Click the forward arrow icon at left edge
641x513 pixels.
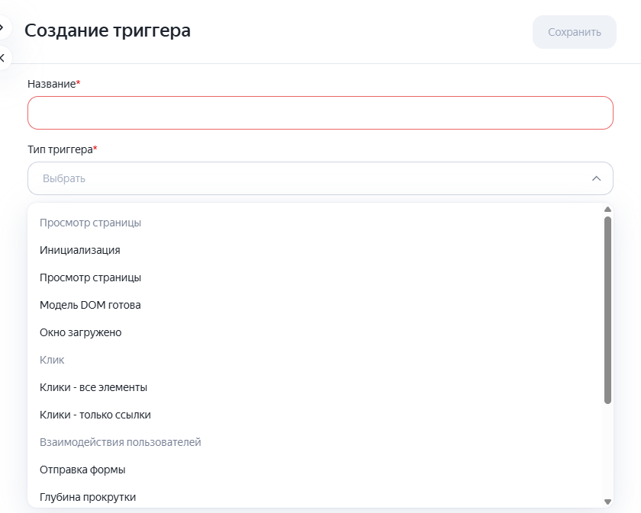[x=2, y=27]
